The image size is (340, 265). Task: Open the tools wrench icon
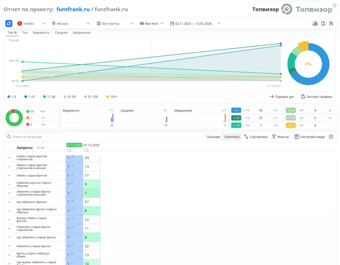[331, 24]
